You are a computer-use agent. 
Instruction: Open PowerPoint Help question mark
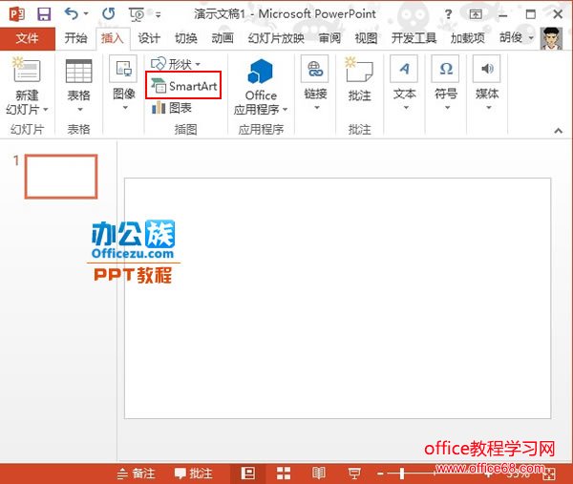click(x=448, y=14)
